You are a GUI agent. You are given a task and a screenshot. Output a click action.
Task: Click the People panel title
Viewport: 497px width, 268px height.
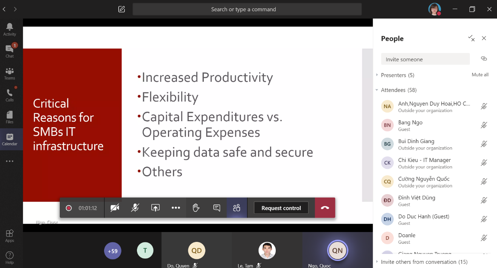coord(392,38)
